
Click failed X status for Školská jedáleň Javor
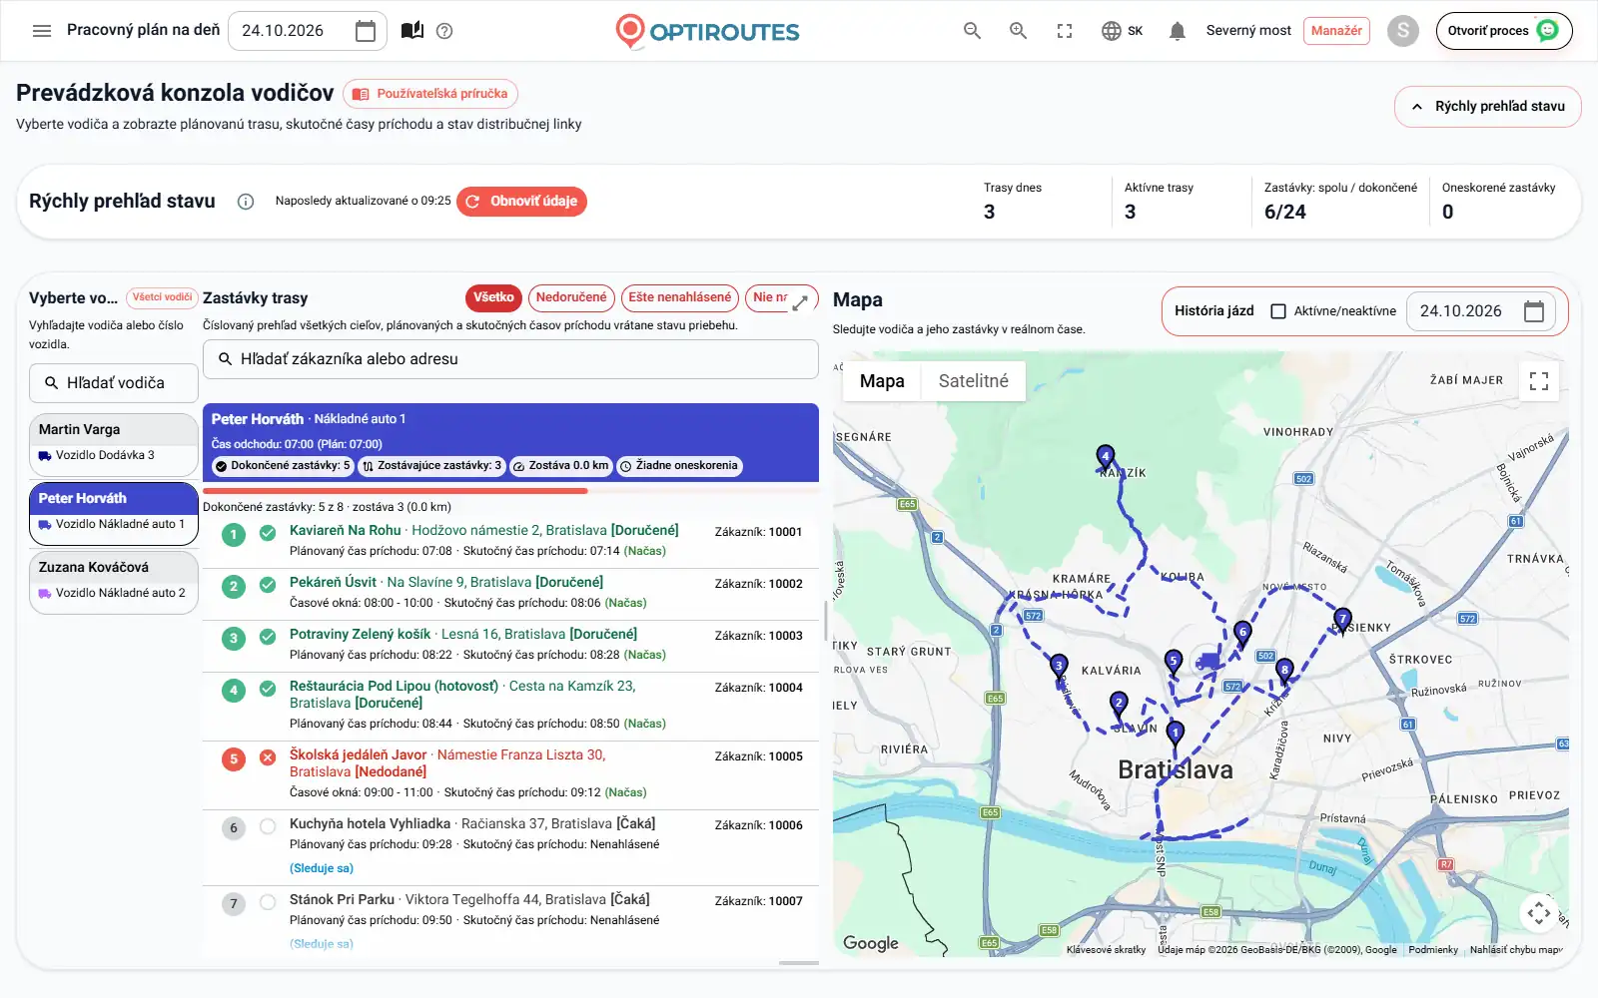268,757
